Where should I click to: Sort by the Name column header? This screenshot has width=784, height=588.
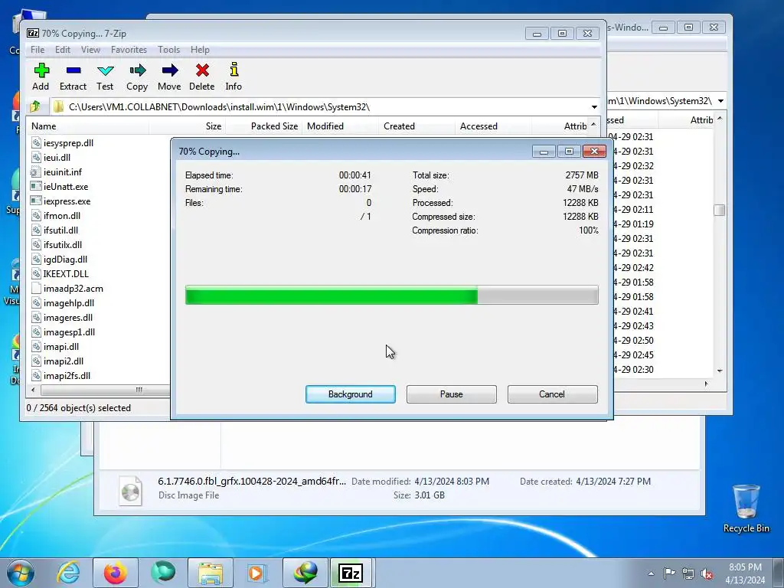(x=87, y=126)
